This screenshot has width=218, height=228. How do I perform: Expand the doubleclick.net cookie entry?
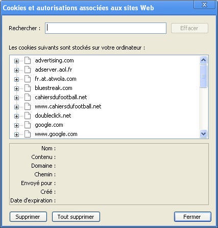pyautogui.click(x=16, y=116)
